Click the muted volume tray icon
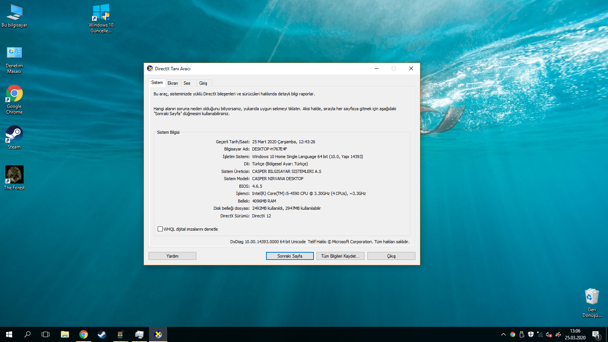608x342 pixels. (549, 334)
